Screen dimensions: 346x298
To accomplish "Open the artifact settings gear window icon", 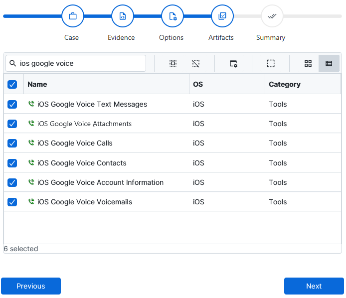I will [x=233, y=63].
